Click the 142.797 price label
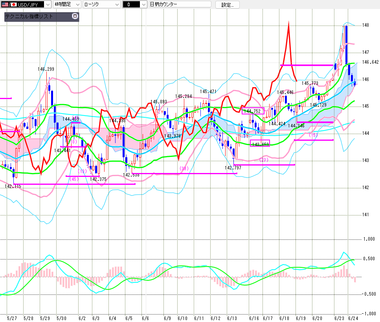Screen dimensions: 380x322 pos(233,167)
